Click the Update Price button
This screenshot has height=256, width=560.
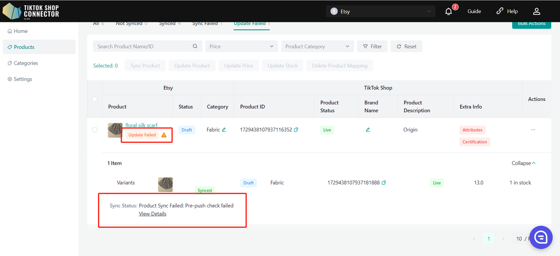[238, 66]
